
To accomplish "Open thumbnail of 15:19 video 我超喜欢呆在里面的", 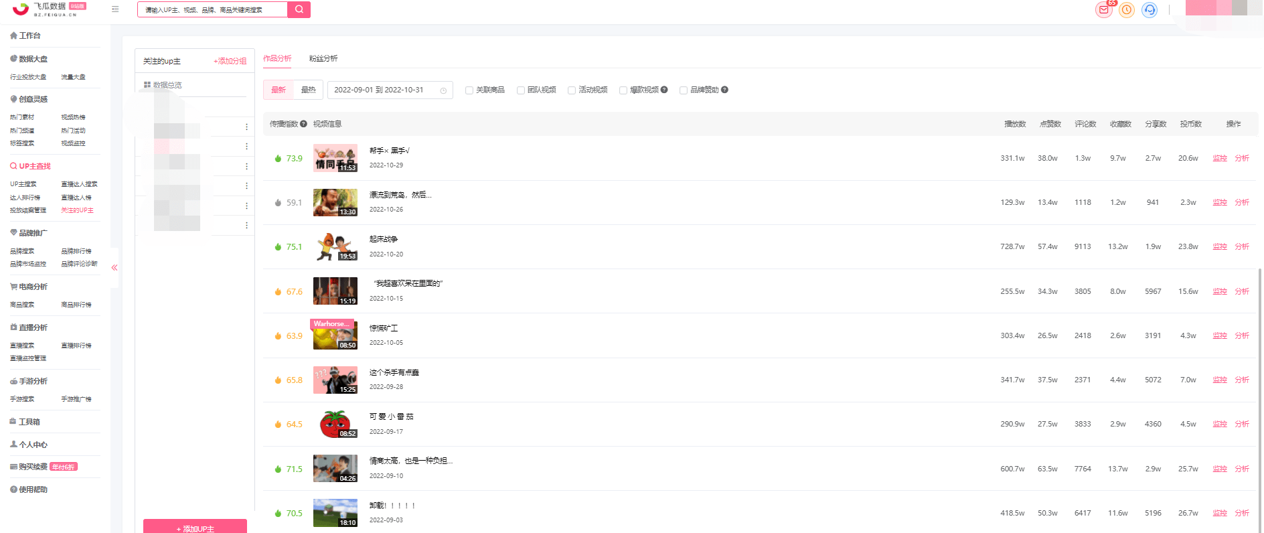I will 335,291.
